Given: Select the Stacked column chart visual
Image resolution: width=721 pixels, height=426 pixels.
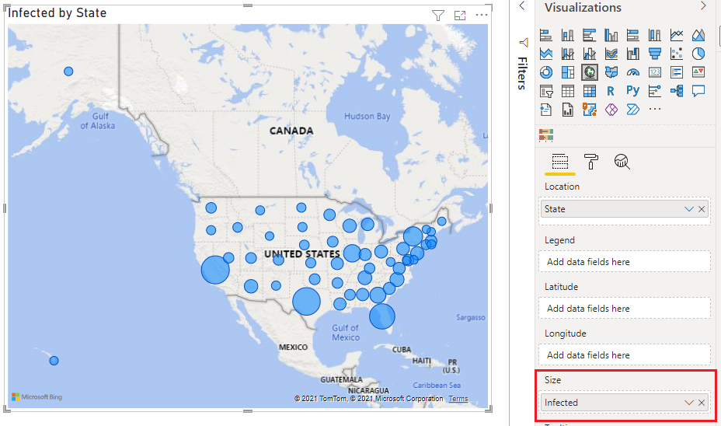Looking at the screenshot, I should [567, 35].
